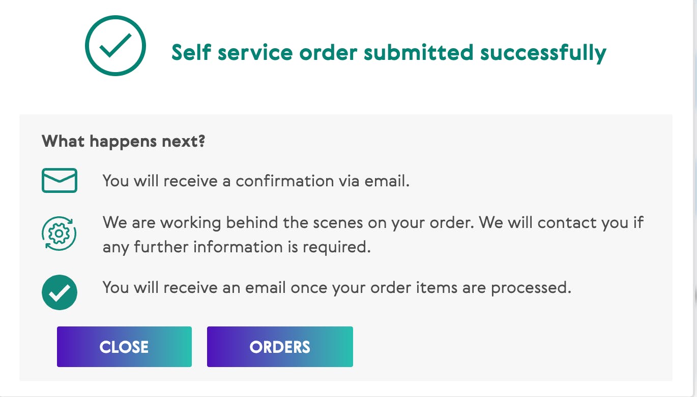Click 'We will contact you if' sentence
697x397 pixels.
pos(564,223)
